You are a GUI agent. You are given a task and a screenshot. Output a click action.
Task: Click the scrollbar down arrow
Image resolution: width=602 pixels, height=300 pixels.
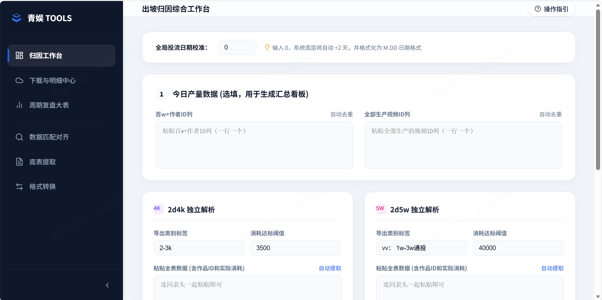pyautogui.click(x=598, y=297)
